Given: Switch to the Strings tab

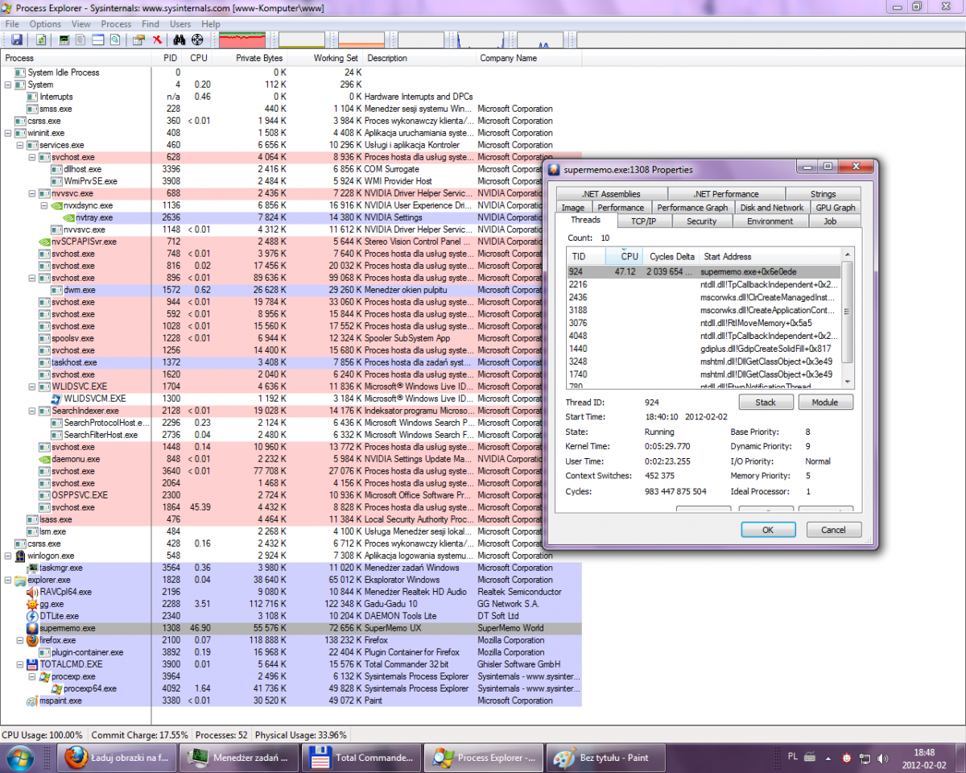Looking at the screenshot, I should pyautogui.click(x=823, y=194).
